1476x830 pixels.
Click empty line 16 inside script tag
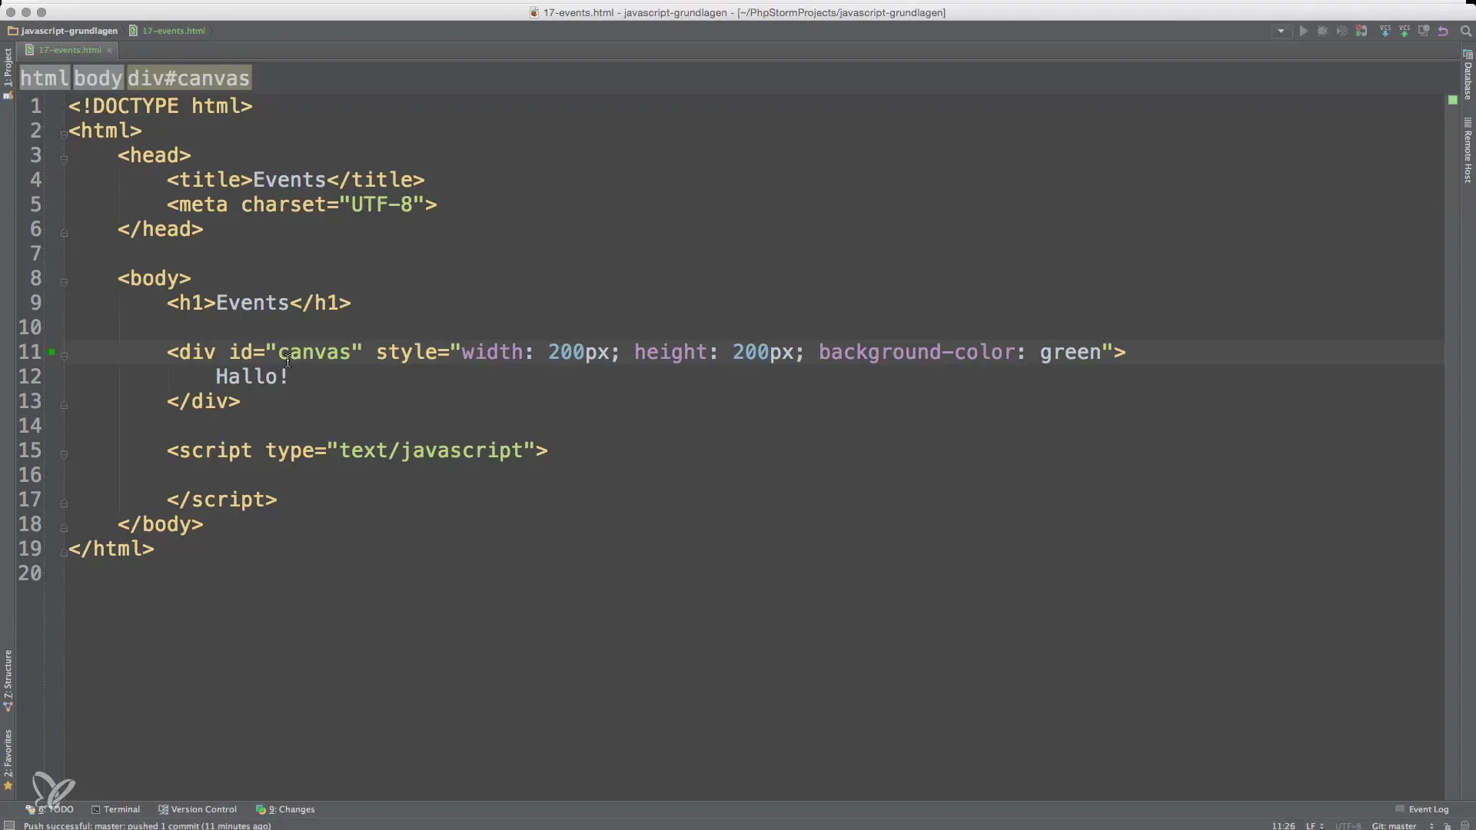[753, 475]
